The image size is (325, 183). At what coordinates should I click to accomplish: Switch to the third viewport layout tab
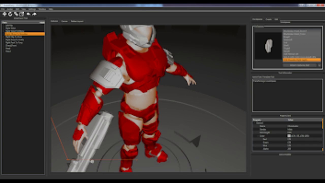tap(77, 21)
